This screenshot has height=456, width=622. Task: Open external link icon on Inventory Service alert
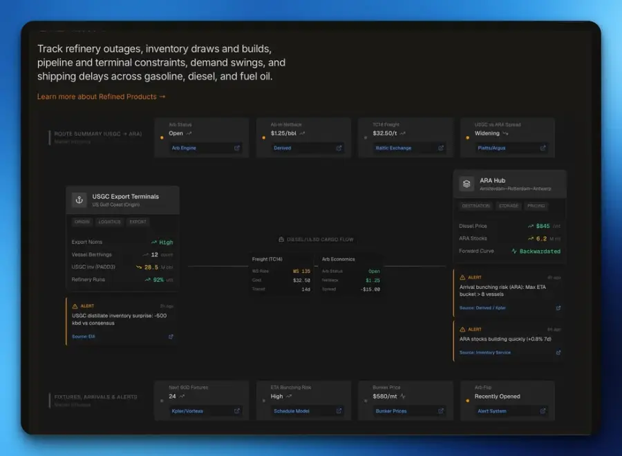point(558,352)
